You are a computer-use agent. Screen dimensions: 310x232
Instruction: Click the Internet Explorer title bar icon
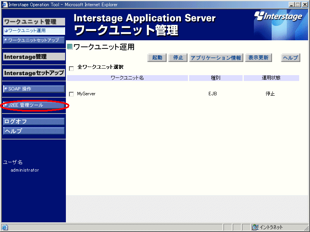coord(5,4)
